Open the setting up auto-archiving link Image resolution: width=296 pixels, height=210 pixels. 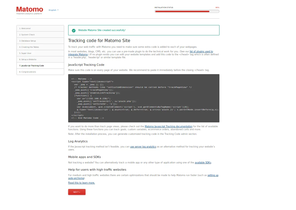pyautogui.click(x=213, y=175)
